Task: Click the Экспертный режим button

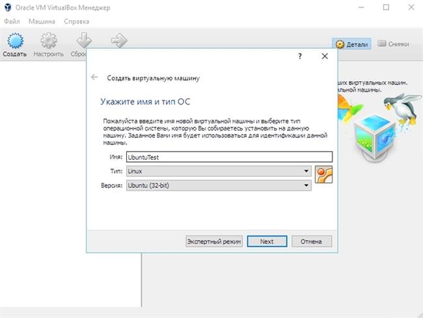Action: coord(214,241)
